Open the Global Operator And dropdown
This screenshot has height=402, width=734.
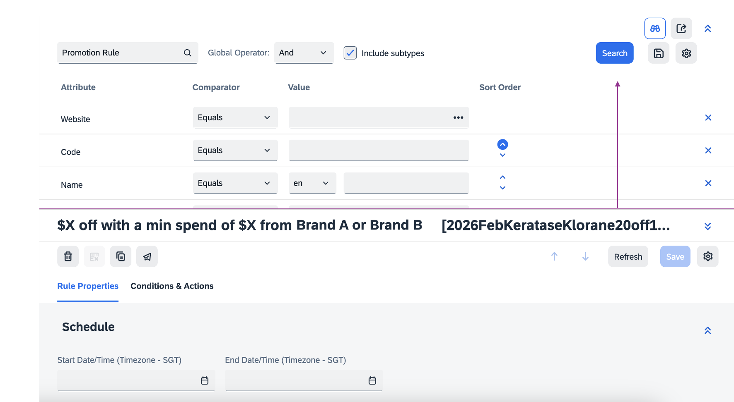point(304,53)
